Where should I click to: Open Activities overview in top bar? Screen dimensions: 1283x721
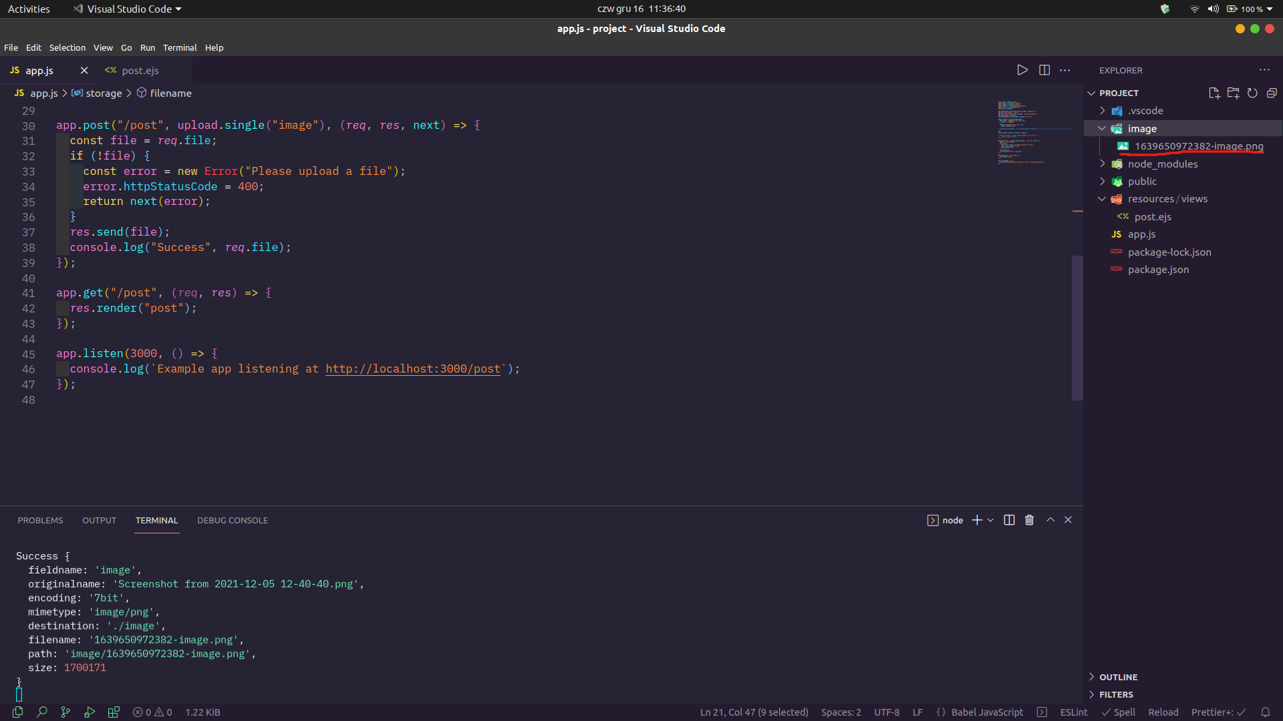[x=29, y=9]
